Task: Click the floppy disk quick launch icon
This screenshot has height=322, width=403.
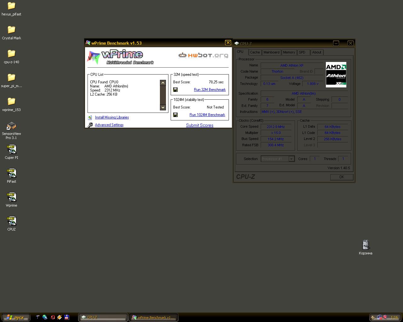Action: coord(67,317)
